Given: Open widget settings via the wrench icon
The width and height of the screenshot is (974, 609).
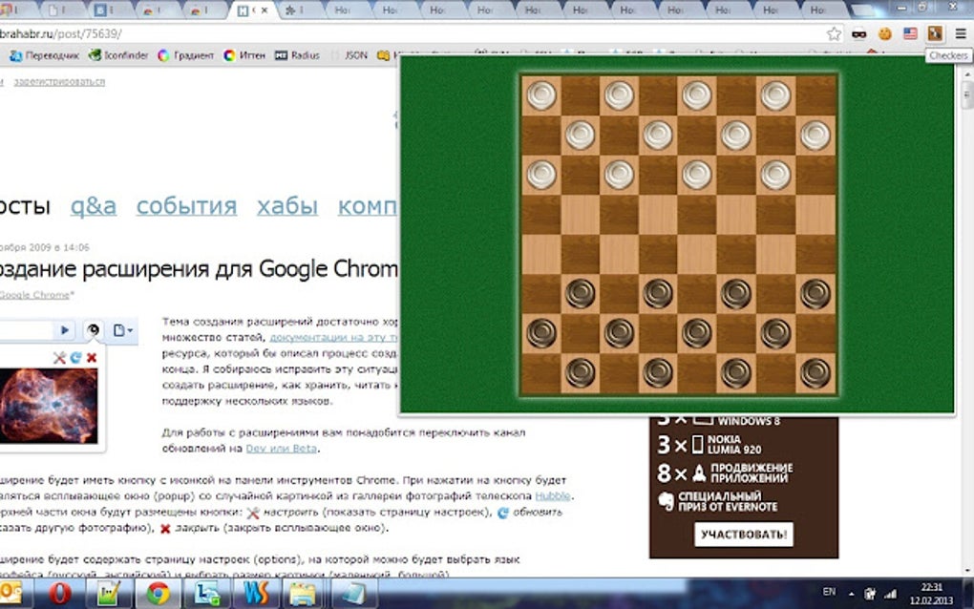Looking at the screenshot, I should click(x=60, y=357).
